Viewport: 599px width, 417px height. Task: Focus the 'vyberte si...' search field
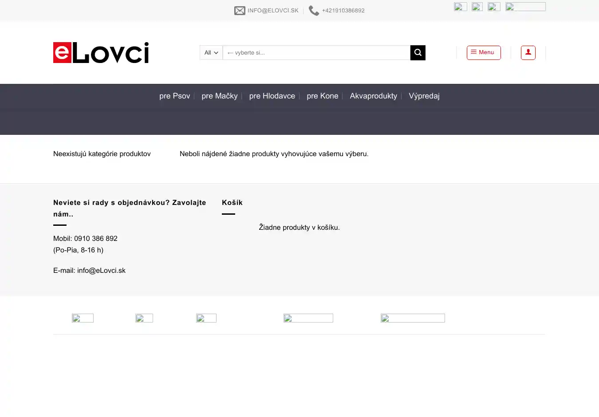316,53
